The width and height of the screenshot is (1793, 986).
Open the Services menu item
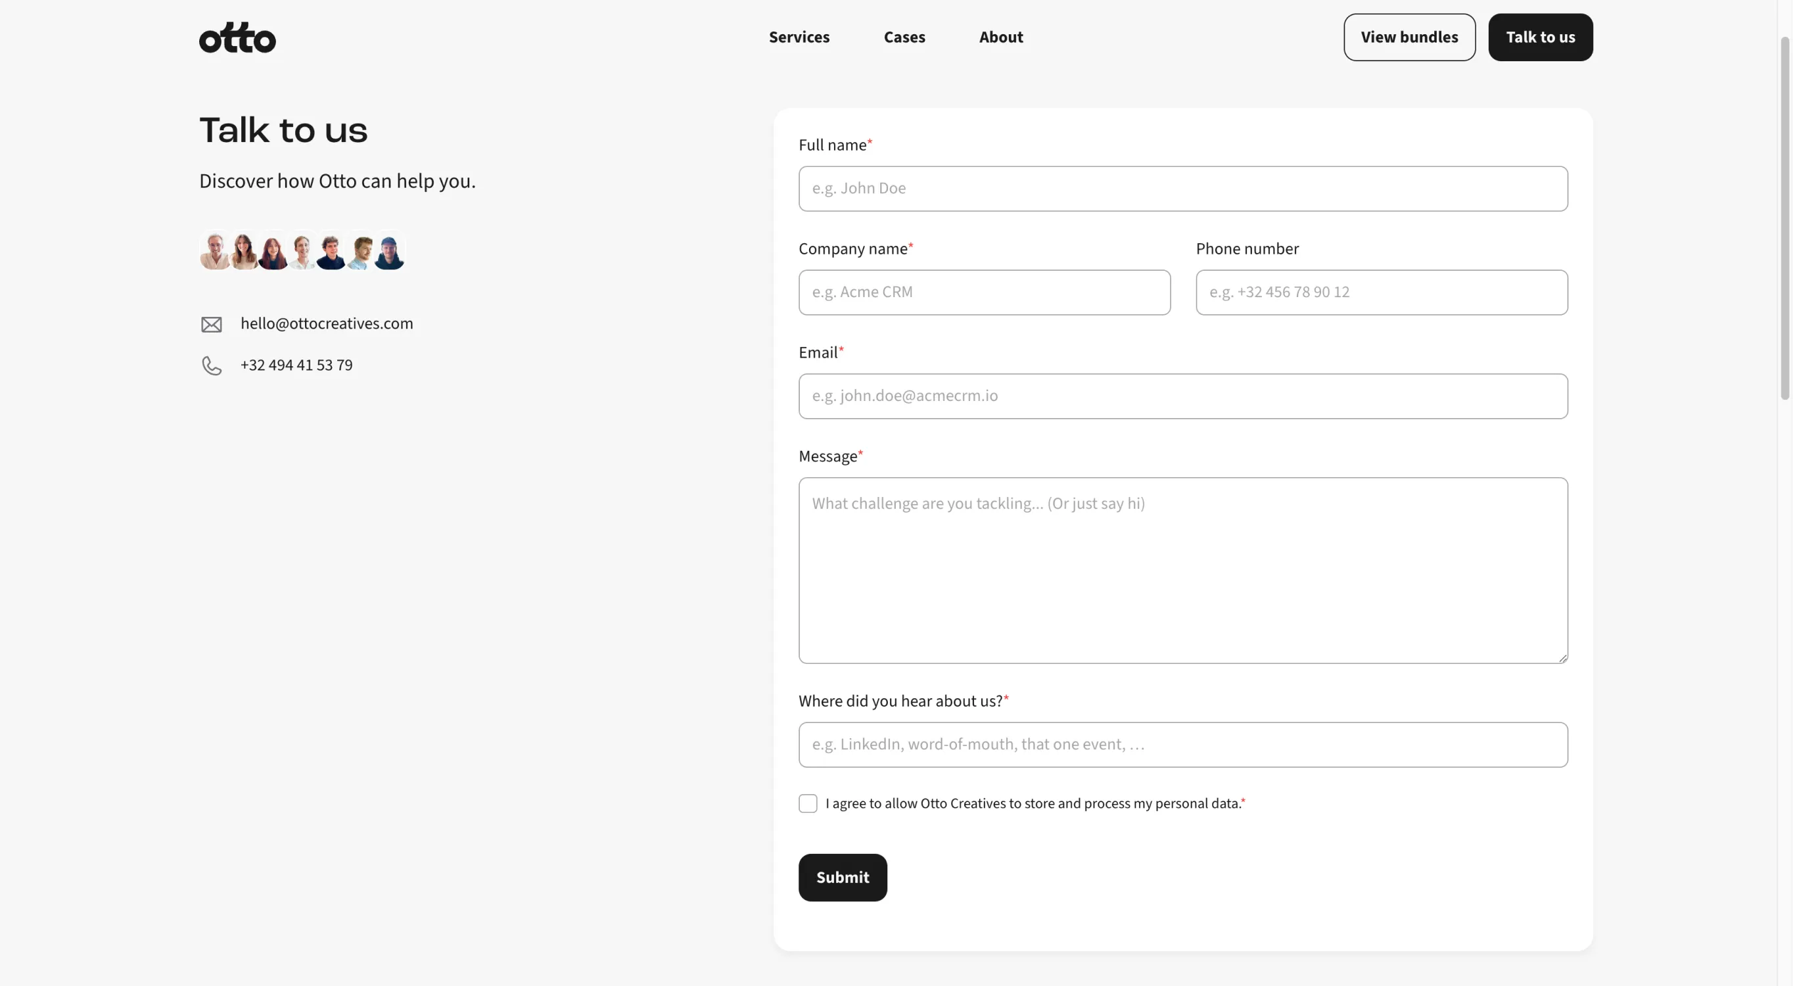tap(799, 37)
